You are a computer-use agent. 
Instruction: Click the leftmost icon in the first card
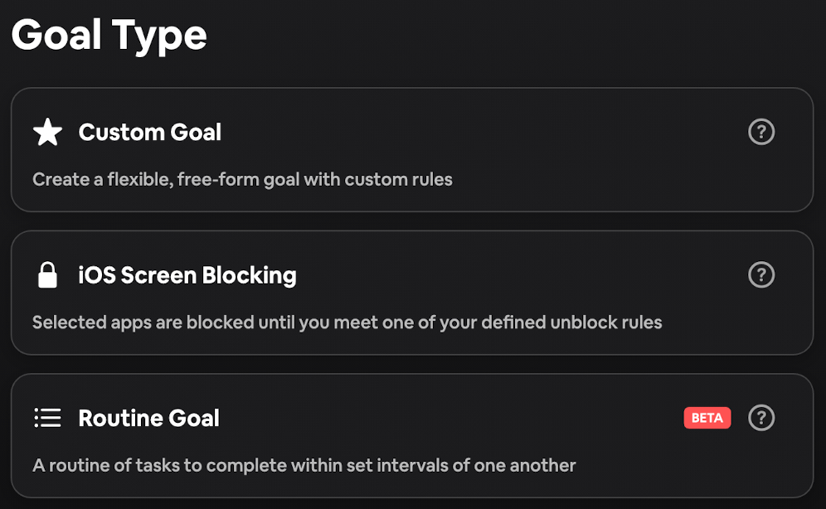coord(47,132)
